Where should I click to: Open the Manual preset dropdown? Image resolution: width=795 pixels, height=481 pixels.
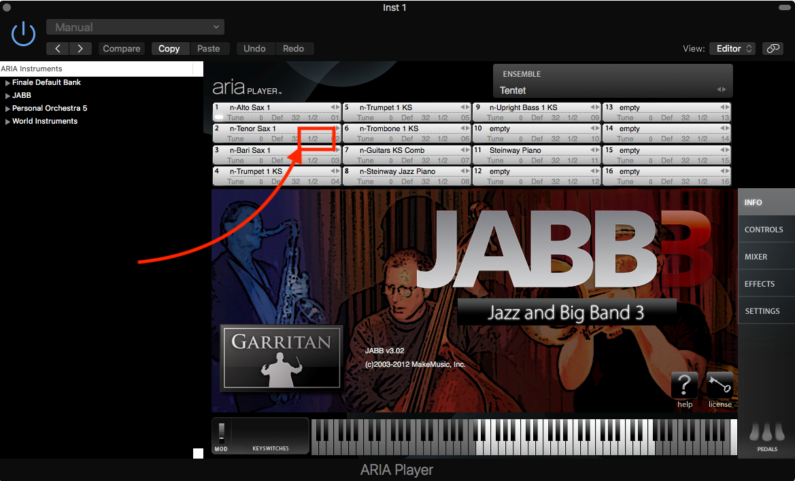[135, 27]
